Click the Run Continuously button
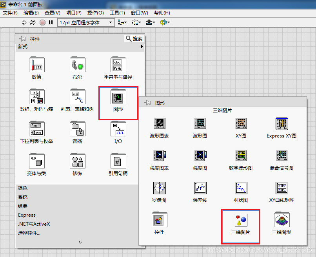 pyautogui.click(x=33, y=22)
